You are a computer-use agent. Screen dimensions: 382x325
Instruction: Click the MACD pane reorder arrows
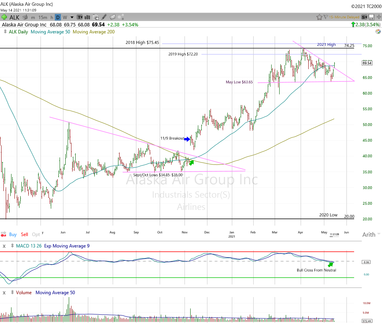[x=12, y=246]
